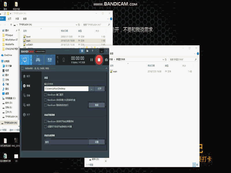This screenshot has width=231, height=173.
Task: Expand ribbon chevron in 新建文件夹 explorer window
Action: coord(195,54)
